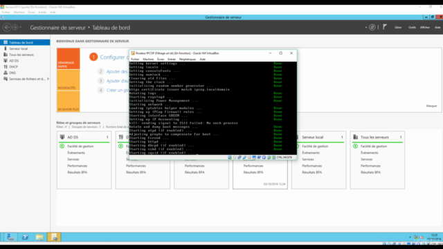Open the Outils menu
443x249 pixels.
click(412, 28)
